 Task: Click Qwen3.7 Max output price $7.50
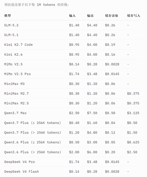92,113
